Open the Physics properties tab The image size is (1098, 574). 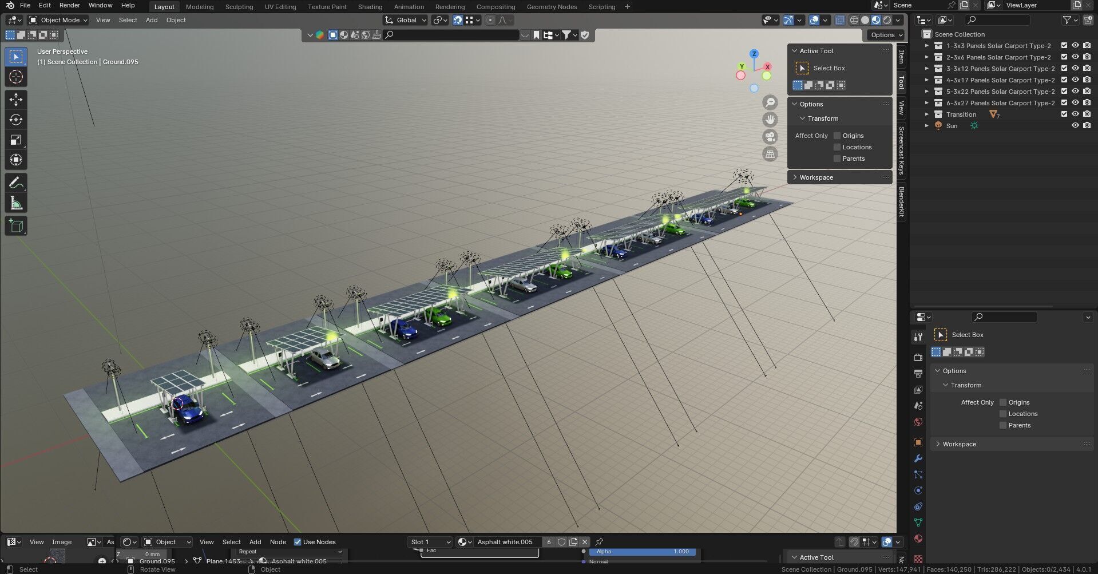coord(918,490)
